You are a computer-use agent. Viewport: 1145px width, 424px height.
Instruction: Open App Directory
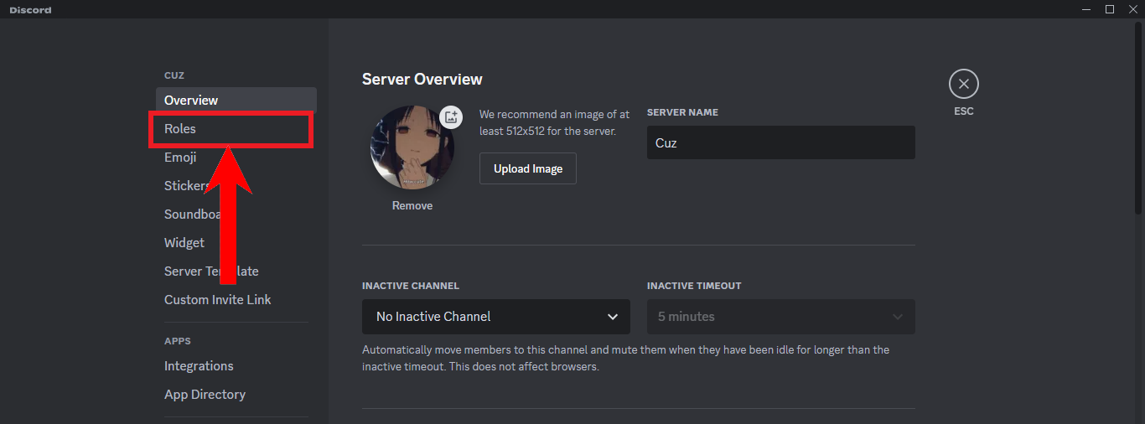[x=236, y=395]
